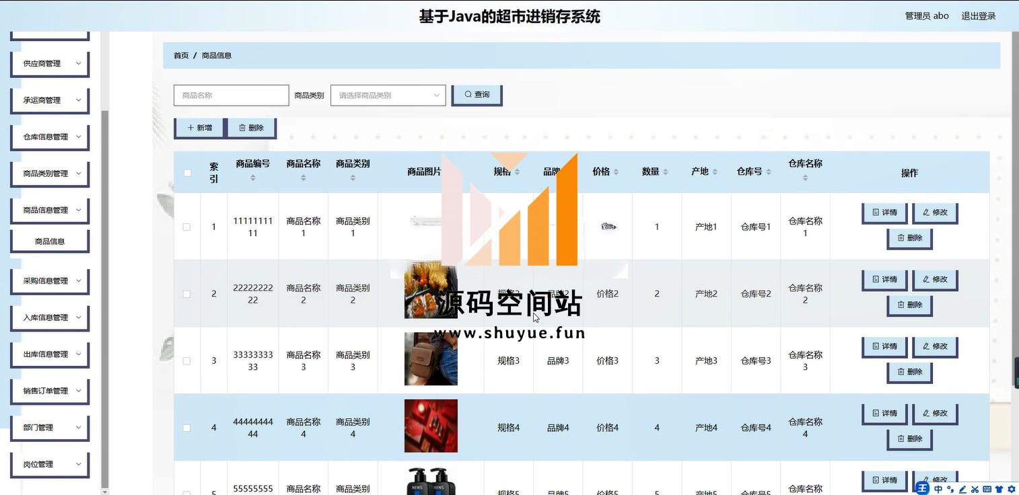Delete row 3 using trash 删除 button
The image size is (1019, 495).
coord(909,372)
